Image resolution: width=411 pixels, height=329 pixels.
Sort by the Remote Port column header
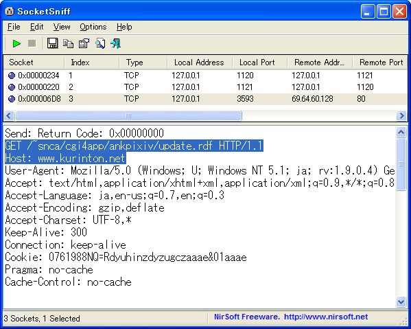coord(380,63)
